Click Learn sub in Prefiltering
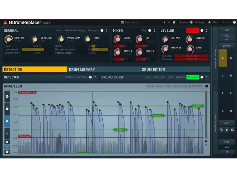 [x=159, y=77]
